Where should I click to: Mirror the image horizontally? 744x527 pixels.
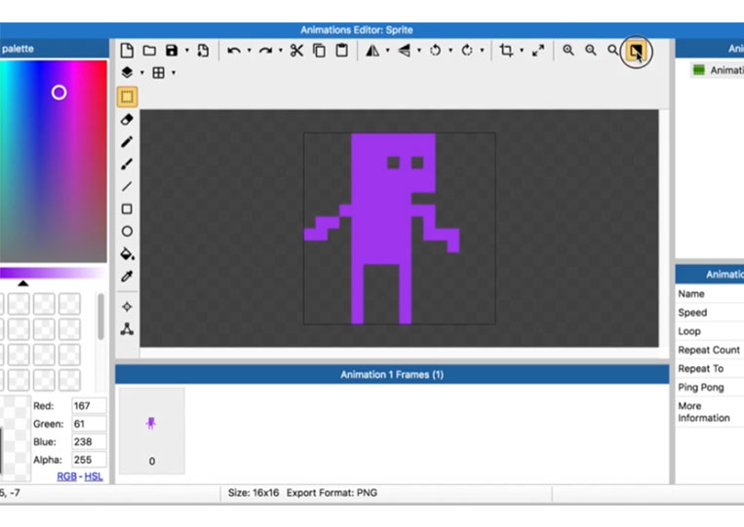click(372, 51)
